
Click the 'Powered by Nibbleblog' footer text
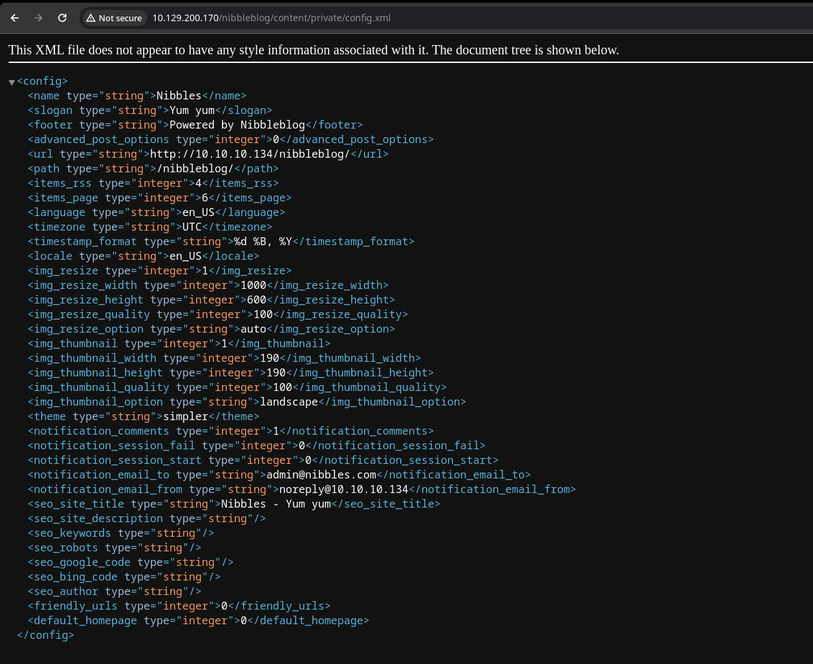coord(238,125)
